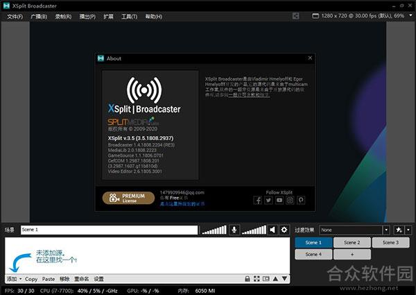Expand arrow next to star icon
Viewport: 416px width, 295px height.
point(408,230)
